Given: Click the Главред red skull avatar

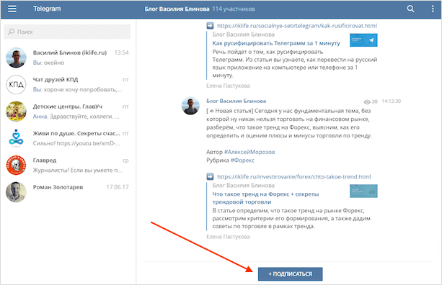Looking at the screenshot, I should tap(16, 165).
